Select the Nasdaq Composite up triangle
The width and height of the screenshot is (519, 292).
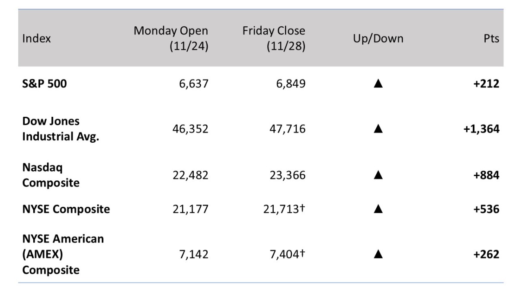[x=378, y=175]
